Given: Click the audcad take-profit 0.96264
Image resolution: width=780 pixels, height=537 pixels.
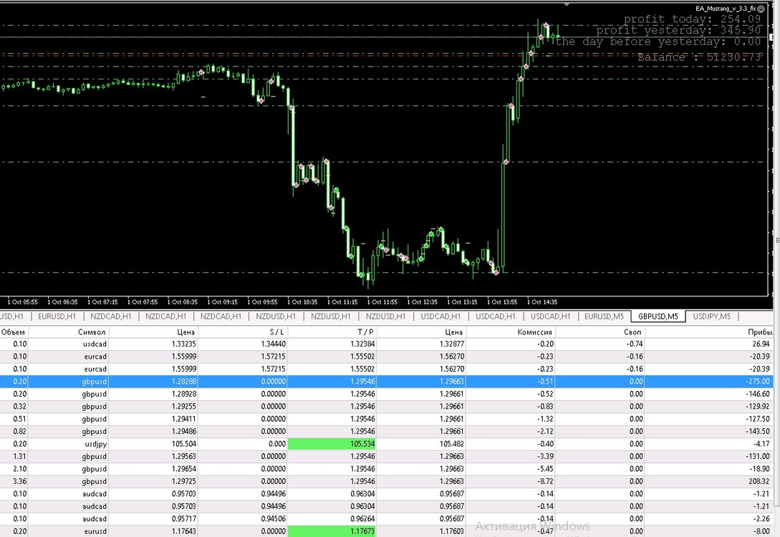Looking at the screenshot, I should click(362, 518).
